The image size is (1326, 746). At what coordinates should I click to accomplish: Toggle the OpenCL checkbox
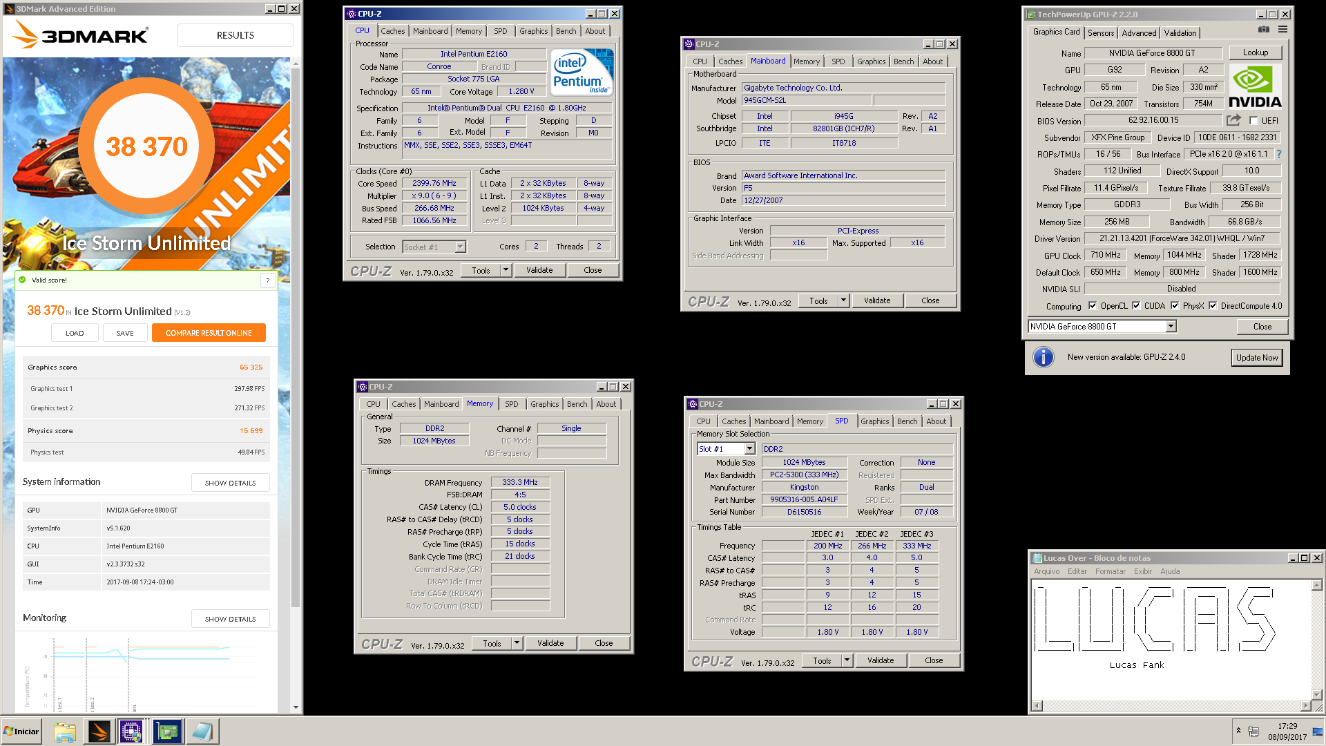1093,305
